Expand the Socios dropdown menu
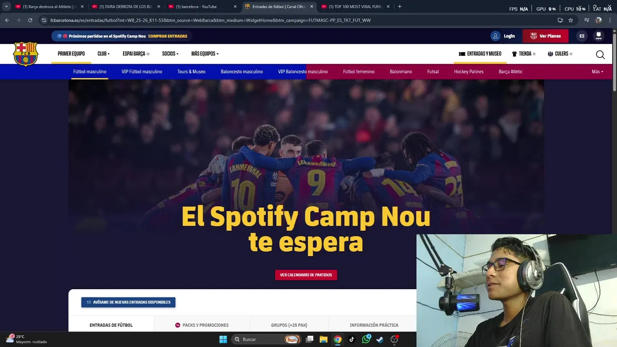Screen dimensions: 617x347 click(x=170, y=54)
